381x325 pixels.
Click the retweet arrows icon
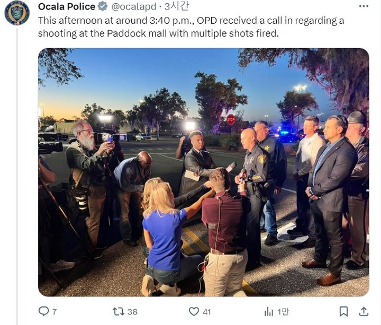point(119,311)
